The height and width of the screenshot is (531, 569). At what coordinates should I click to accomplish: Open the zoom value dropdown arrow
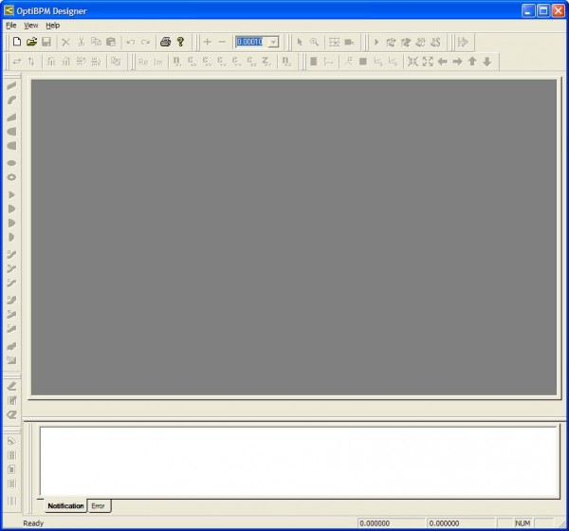pyautogui.click(x=273, y=42)
